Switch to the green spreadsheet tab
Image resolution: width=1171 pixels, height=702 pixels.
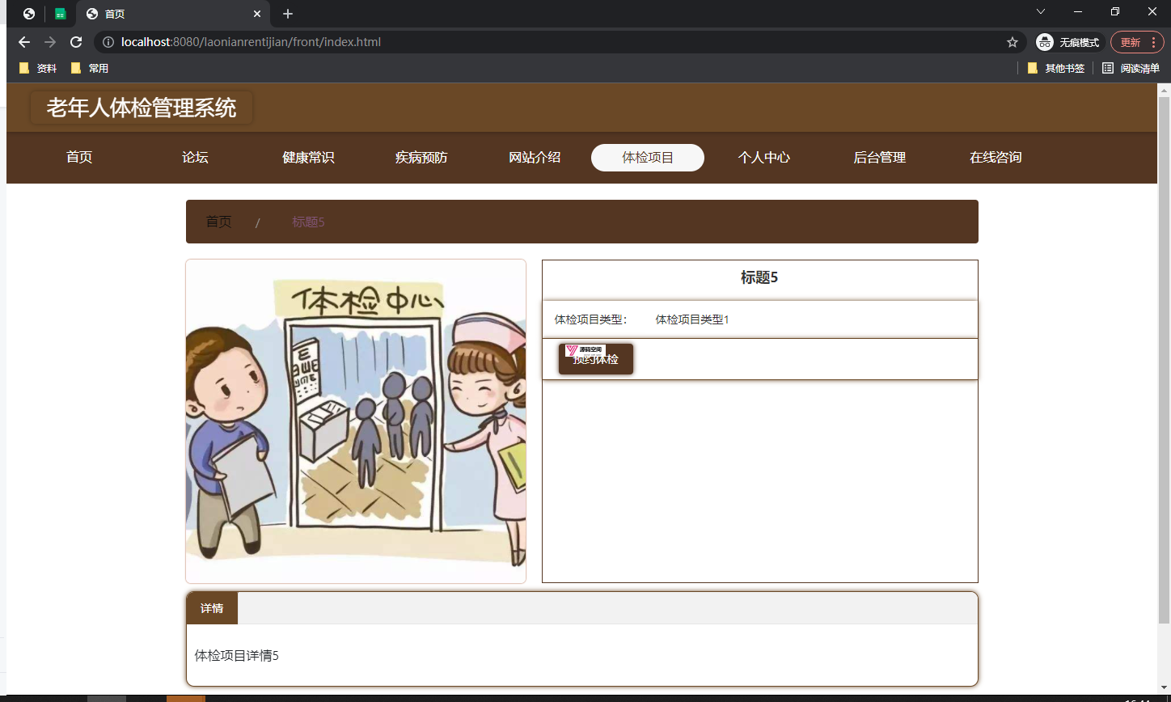(60, 14)
